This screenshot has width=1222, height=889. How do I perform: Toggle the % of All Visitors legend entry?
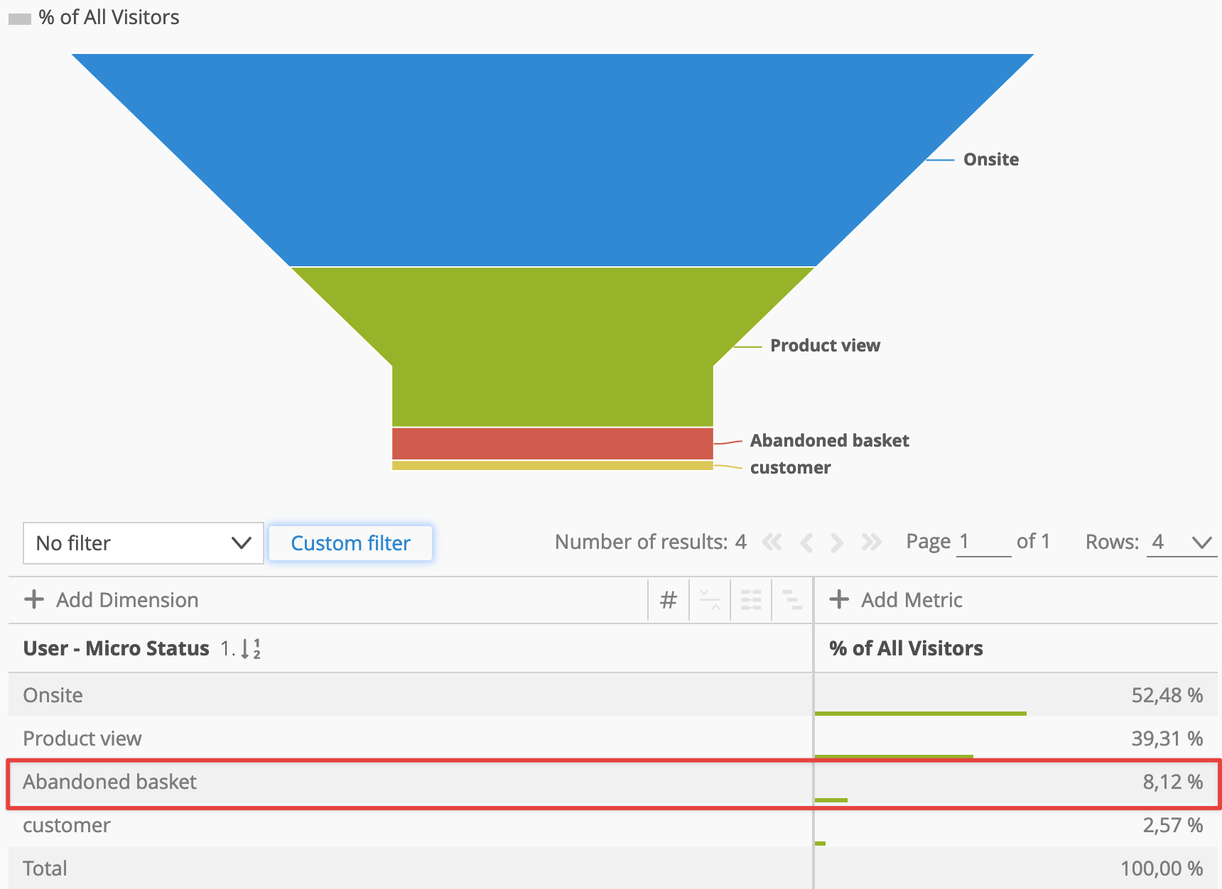click(94, 17)
